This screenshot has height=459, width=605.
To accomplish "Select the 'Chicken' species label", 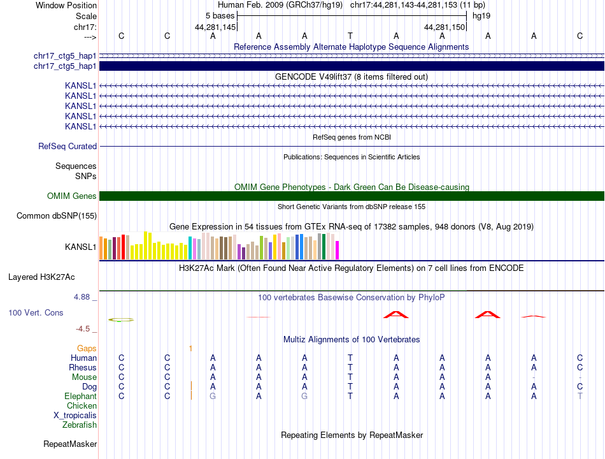I will click(x=82, y=405).
